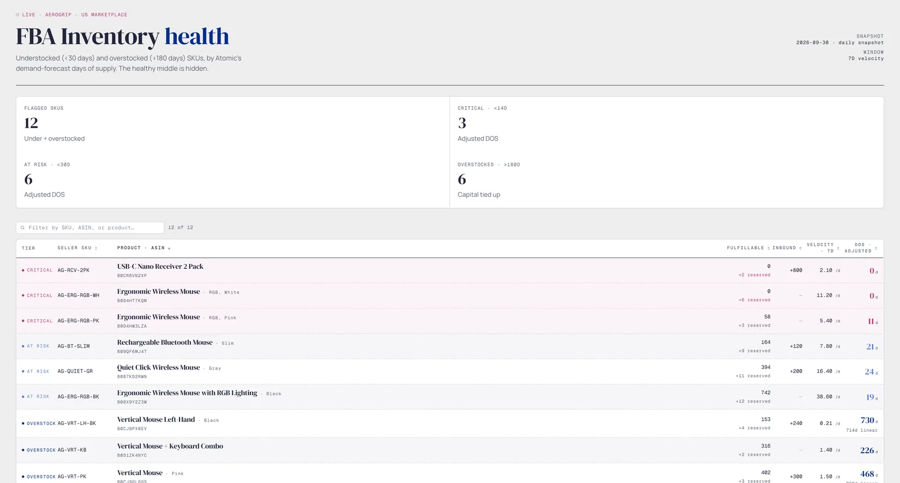Viewport: 900px width, 483px height.
Task: Click SKU AG-QUIET-GR
Action: [75, 372]
